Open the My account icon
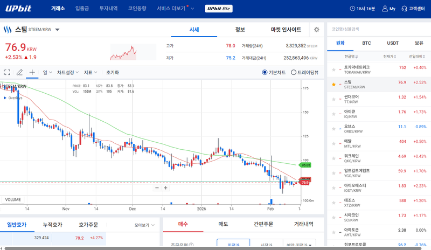The image size is (431, 250). point(388,9)
